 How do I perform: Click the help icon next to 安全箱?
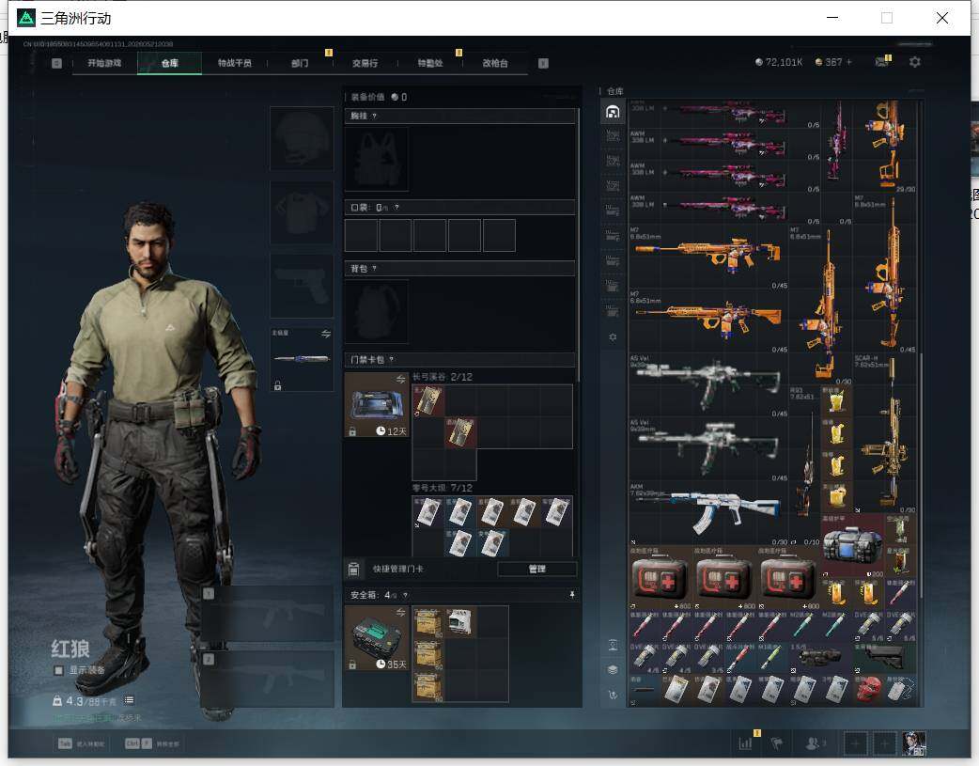[405, 596]
